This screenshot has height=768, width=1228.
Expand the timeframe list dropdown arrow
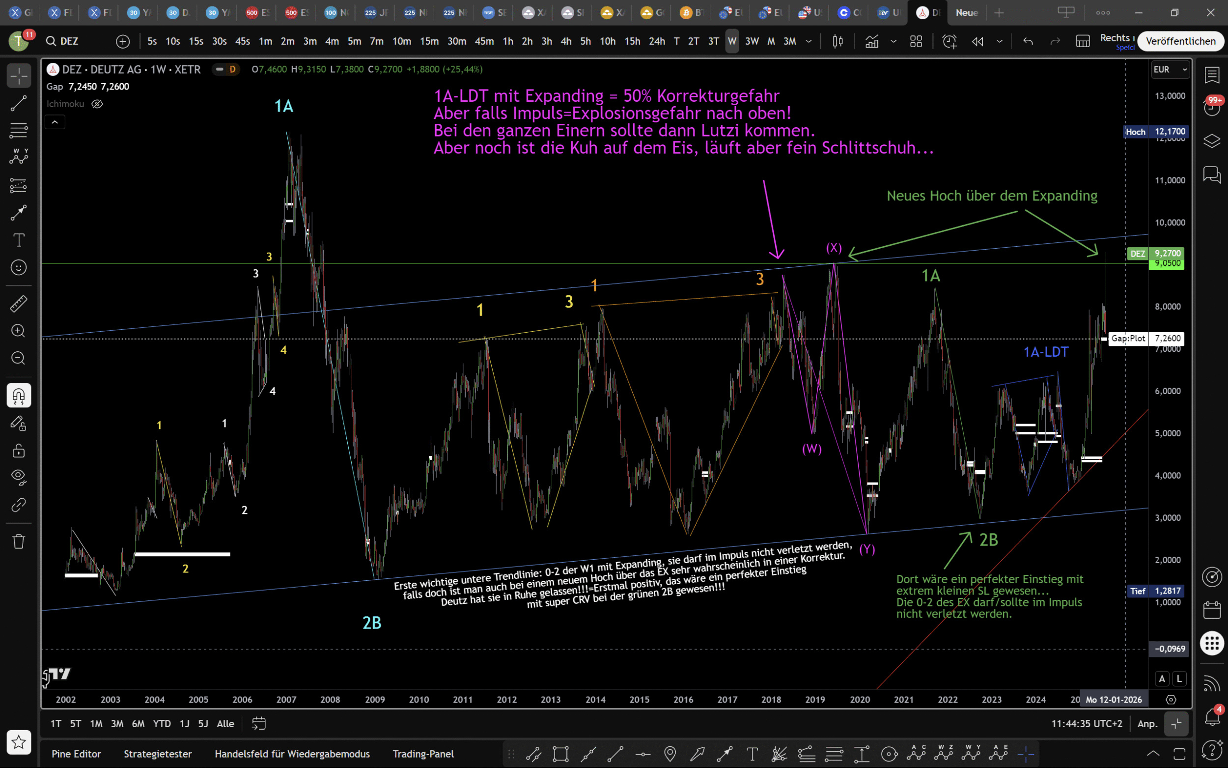[809, 41]
